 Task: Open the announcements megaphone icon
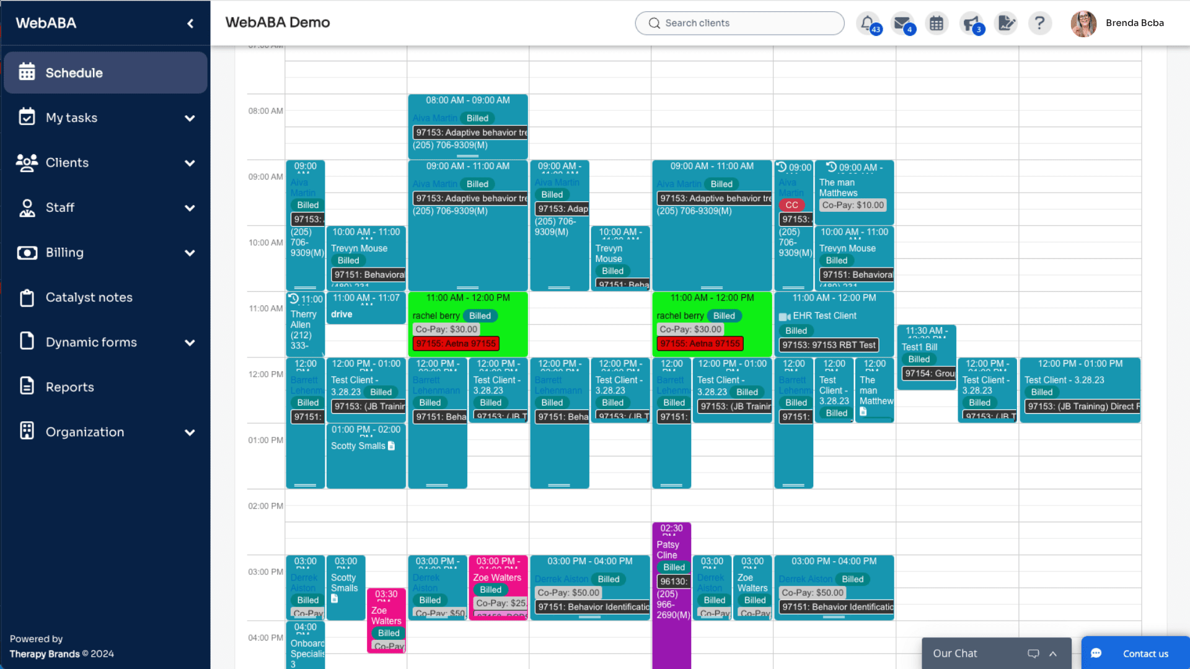point(971,24)
